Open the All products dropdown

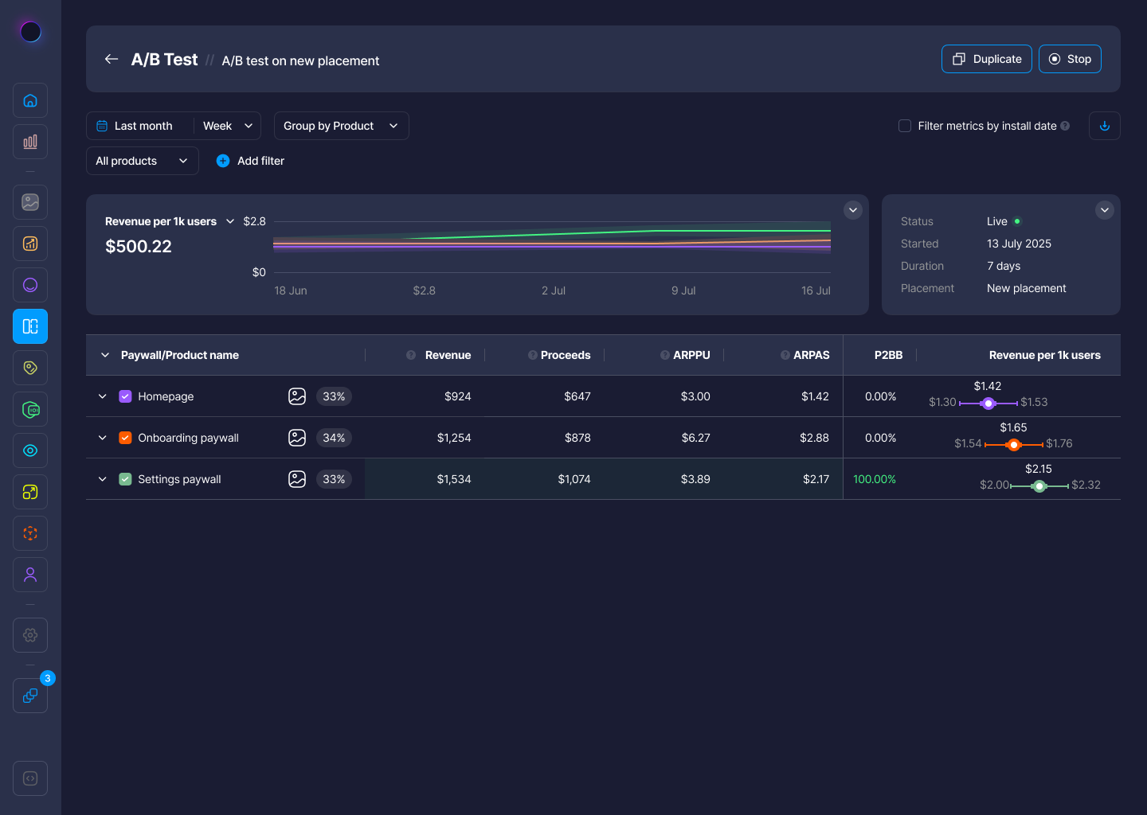coord(142,161)
